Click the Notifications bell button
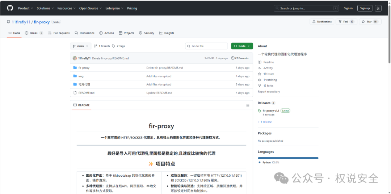Viewport: 391px width, 194px height. [x=322, y=22]
